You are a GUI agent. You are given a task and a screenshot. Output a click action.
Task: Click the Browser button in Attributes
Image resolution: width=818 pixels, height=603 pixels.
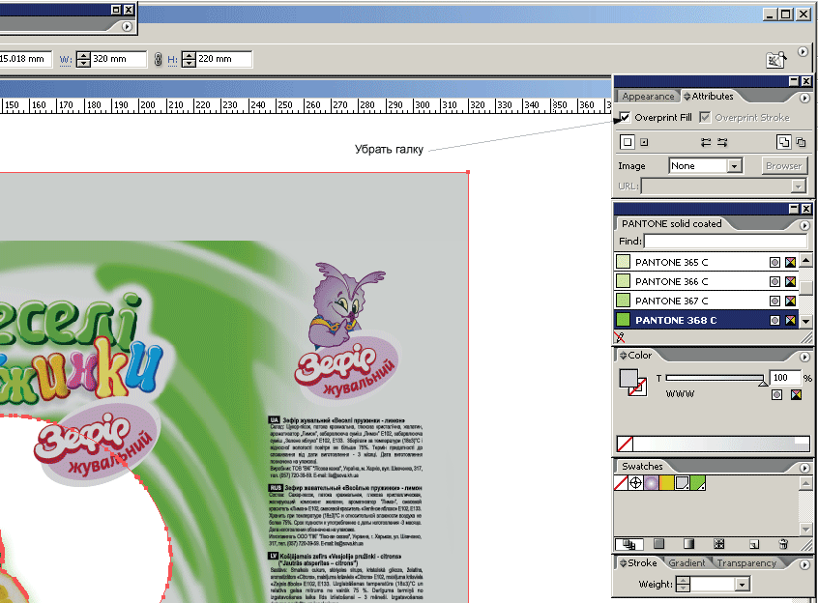click(783, 166)
